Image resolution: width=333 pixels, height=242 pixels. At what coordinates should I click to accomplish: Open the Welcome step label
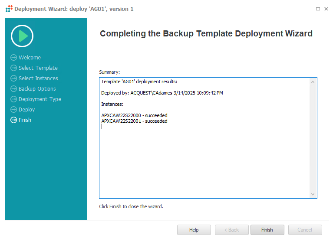(x=30, y=58)
